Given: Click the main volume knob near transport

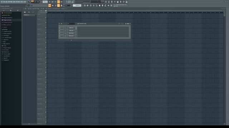Looking at the screenshot, I should point(29,2).
